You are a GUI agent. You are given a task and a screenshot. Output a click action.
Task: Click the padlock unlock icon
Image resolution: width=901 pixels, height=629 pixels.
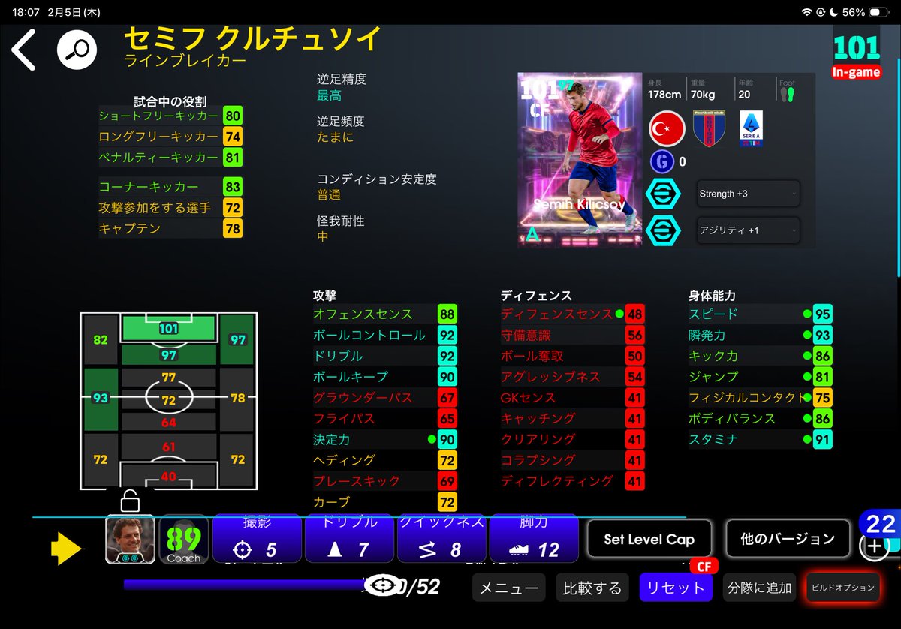tap(131, 500)
